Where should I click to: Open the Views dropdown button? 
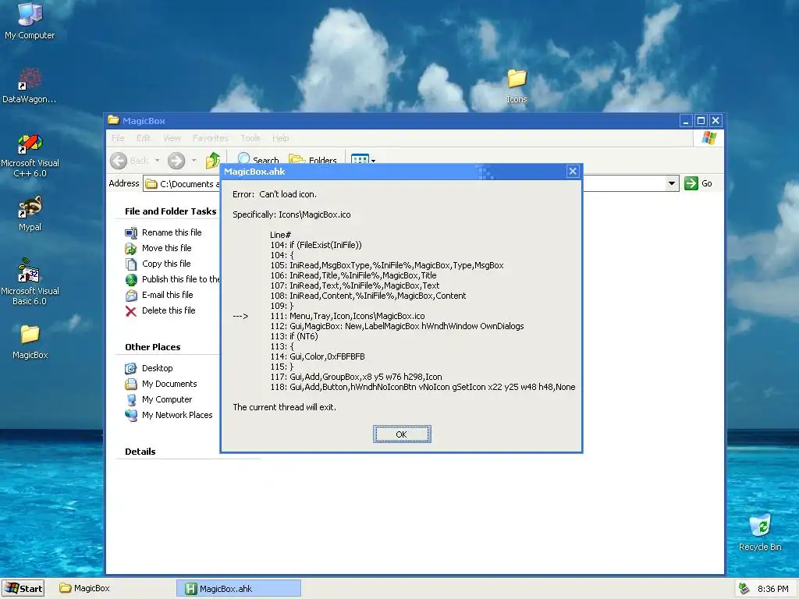pos(364,159)
